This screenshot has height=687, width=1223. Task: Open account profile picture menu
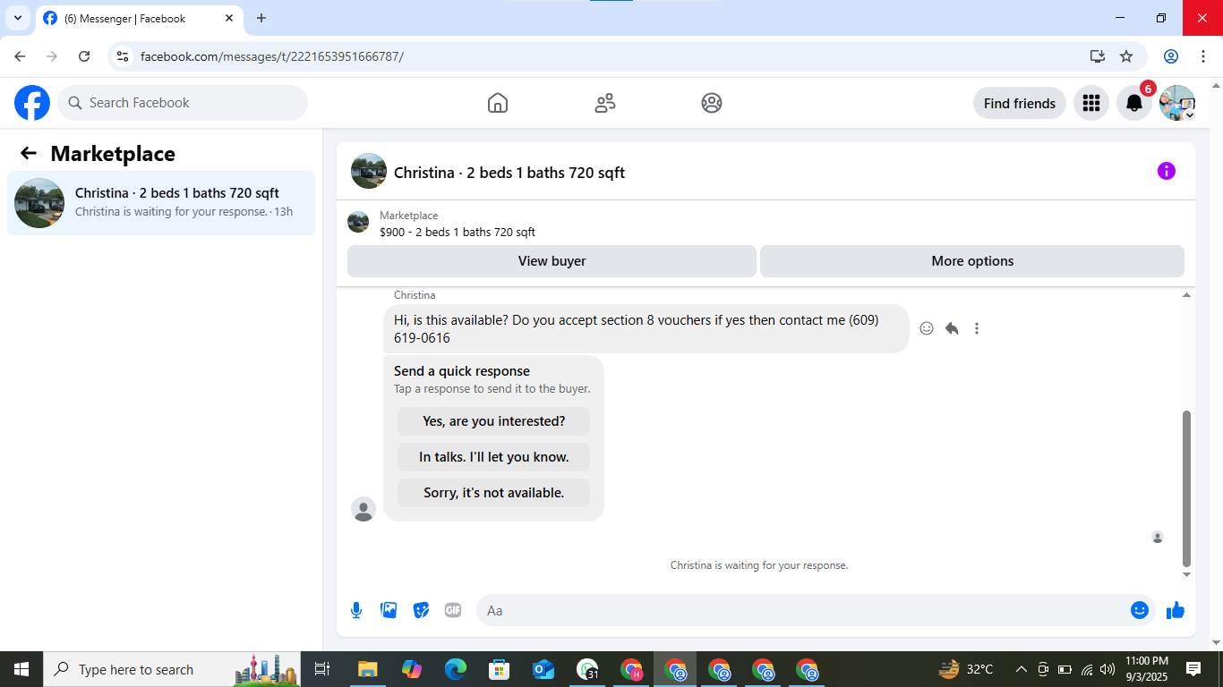pyautogui.click(x=1177, y=103)
